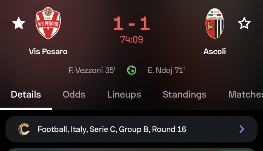This screenshot has width=263, height=151.
Task: Tap the 1 - 1 live score
Action: tap(131, 24)
